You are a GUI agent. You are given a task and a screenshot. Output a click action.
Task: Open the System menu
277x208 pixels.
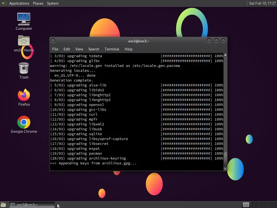tap(53, 3)
